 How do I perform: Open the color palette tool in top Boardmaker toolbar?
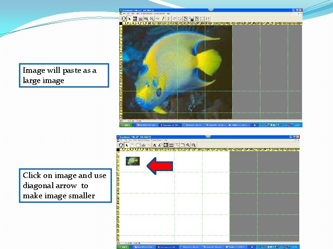135,18
